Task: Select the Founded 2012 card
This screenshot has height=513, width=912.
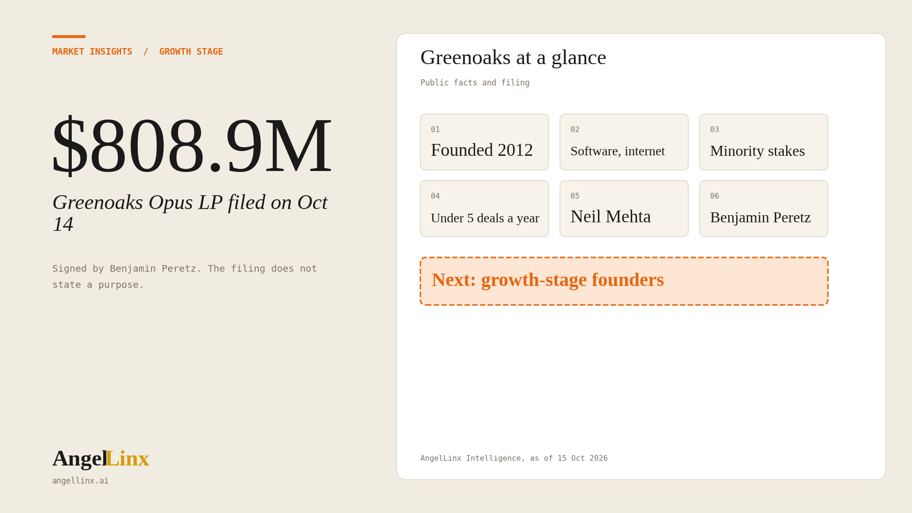Action: [x=484, y=142]
